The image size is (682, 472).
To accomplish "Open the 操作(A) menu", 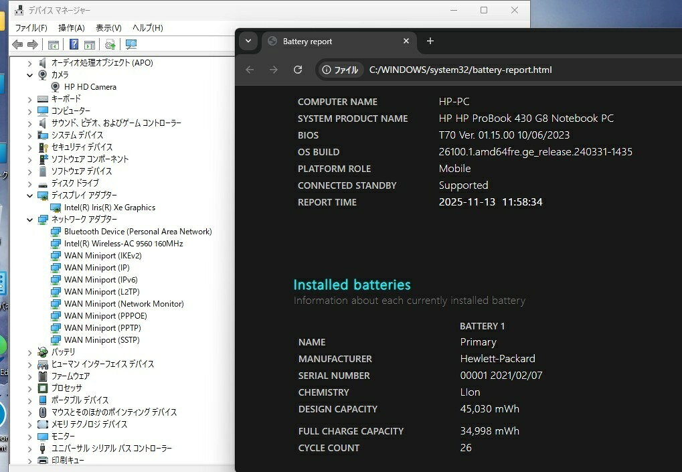I will 71,27.
